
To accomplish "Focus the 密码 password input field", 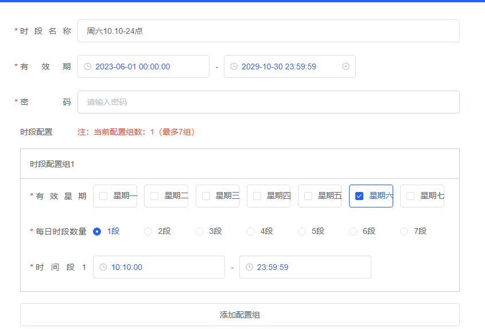I will coord(268,102).
